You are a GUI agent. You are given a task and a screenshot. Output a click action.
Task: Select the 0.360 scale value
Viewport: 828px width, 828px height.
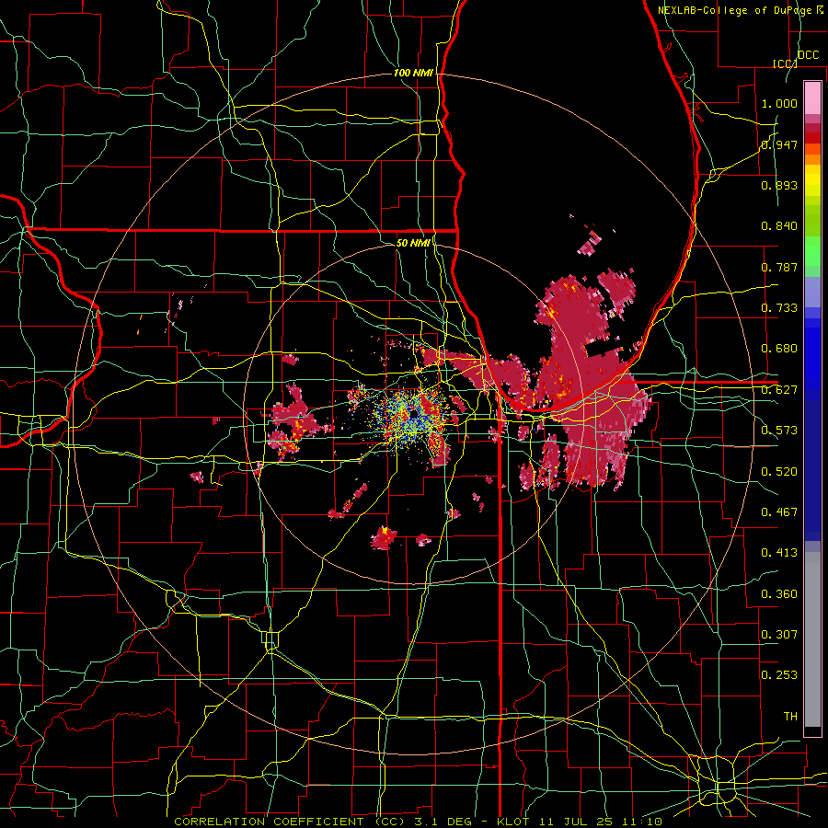[779, 594]
